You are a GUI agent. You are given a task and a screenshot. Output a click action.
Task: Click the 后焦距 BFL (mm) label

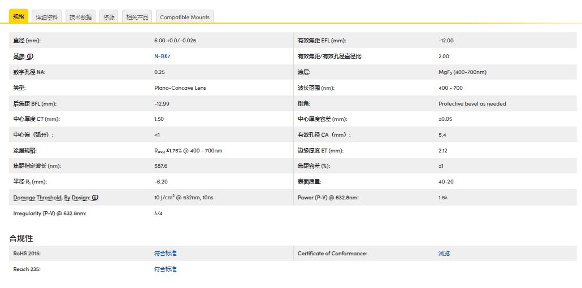tap(35, 103)
